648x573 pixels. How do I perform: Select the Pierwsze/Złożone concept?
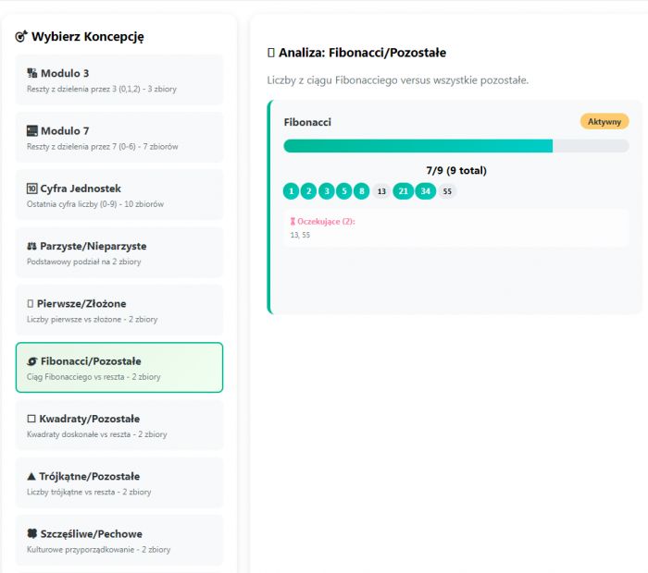tap(119, 311)
